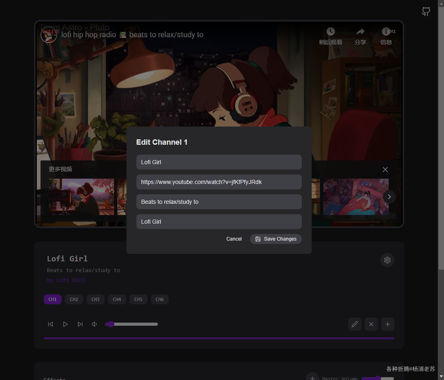Close the more videos panel

[x=385, y=170]
